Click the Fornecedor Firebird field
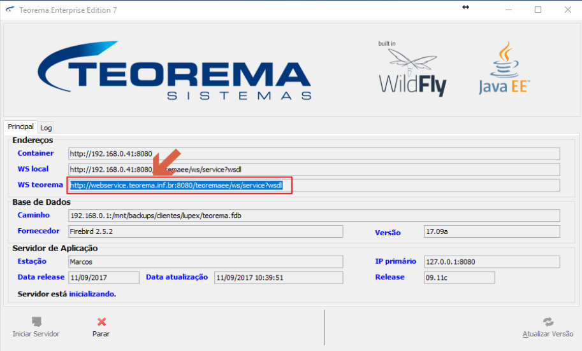 tap(206, 231)
